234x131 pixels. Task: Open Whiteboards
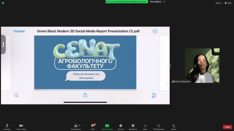159,127
